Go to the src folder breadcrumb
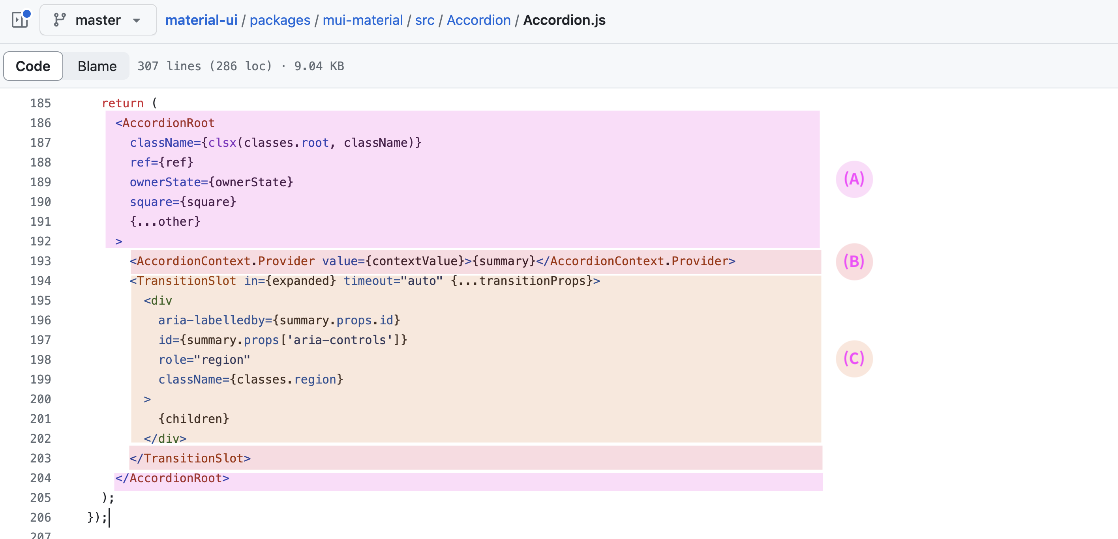Image resolution: width=1118 pixels, height=539 pixels. point(424,20)
